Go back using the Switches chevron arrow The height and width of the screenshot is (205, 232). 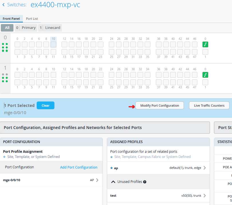coord(3,5)
